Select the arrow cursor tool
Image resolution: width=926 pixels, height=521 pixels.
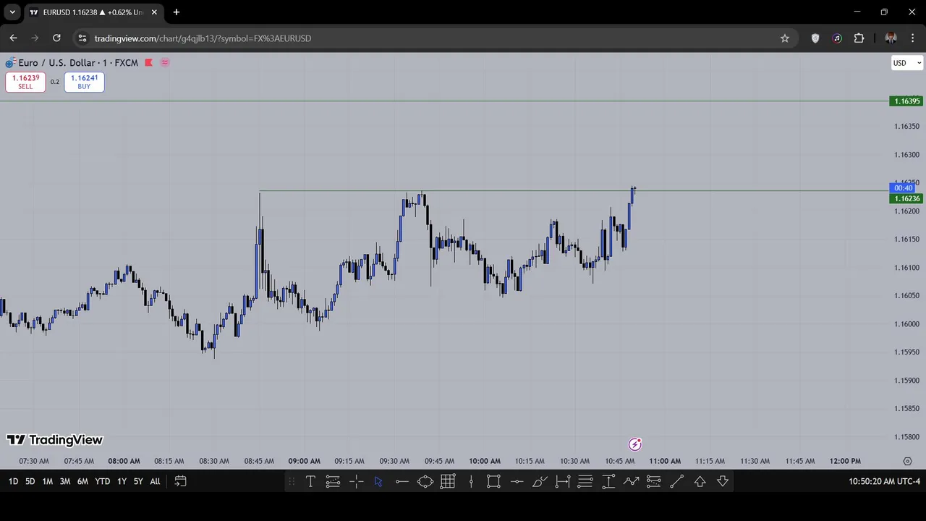378,481
